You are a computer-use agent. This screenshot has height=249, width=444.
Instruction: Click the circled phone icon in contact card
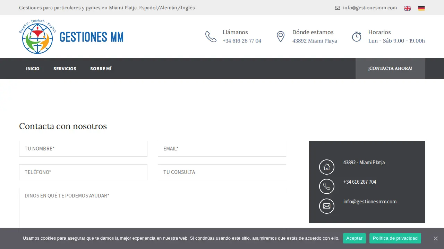click(x=327, y=186)
